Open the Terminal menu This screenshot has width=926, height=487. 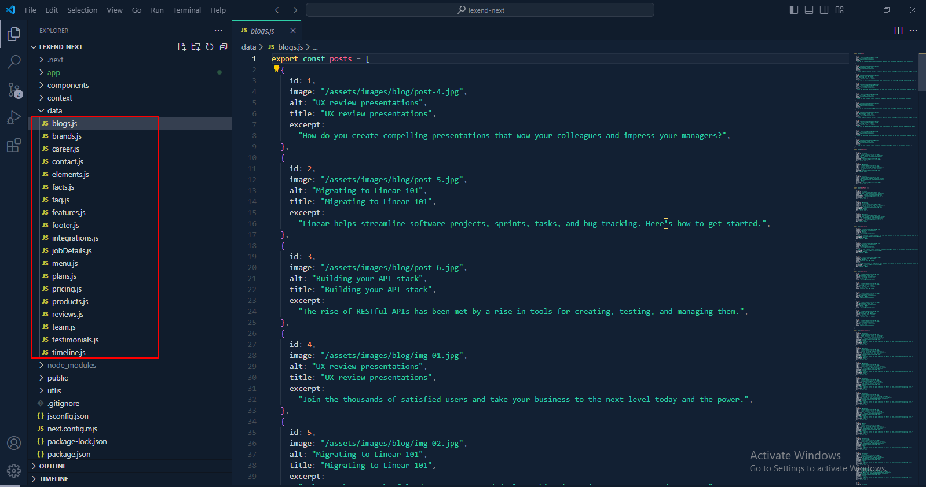pyautogui.click(x=186, y=10)
